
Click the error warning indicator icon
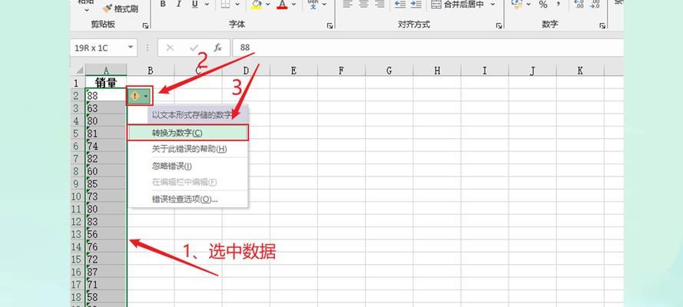(x=135, y=96)
